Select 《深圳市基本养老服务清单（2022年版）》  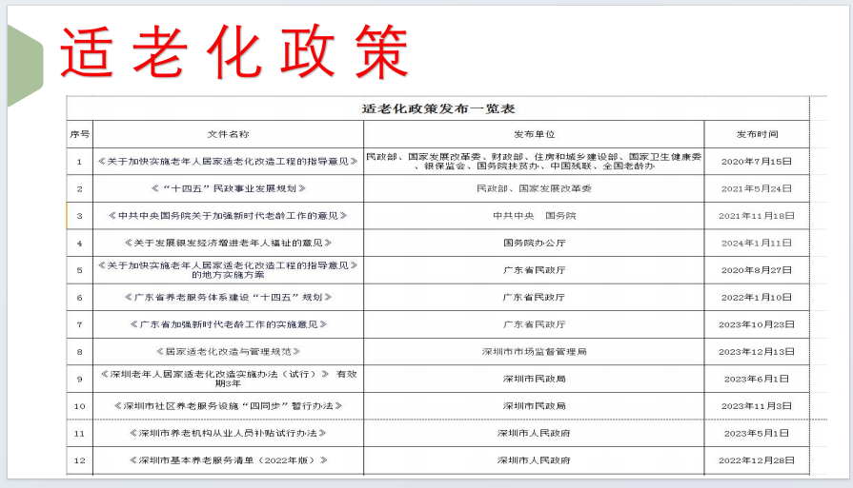coord(228,459)
